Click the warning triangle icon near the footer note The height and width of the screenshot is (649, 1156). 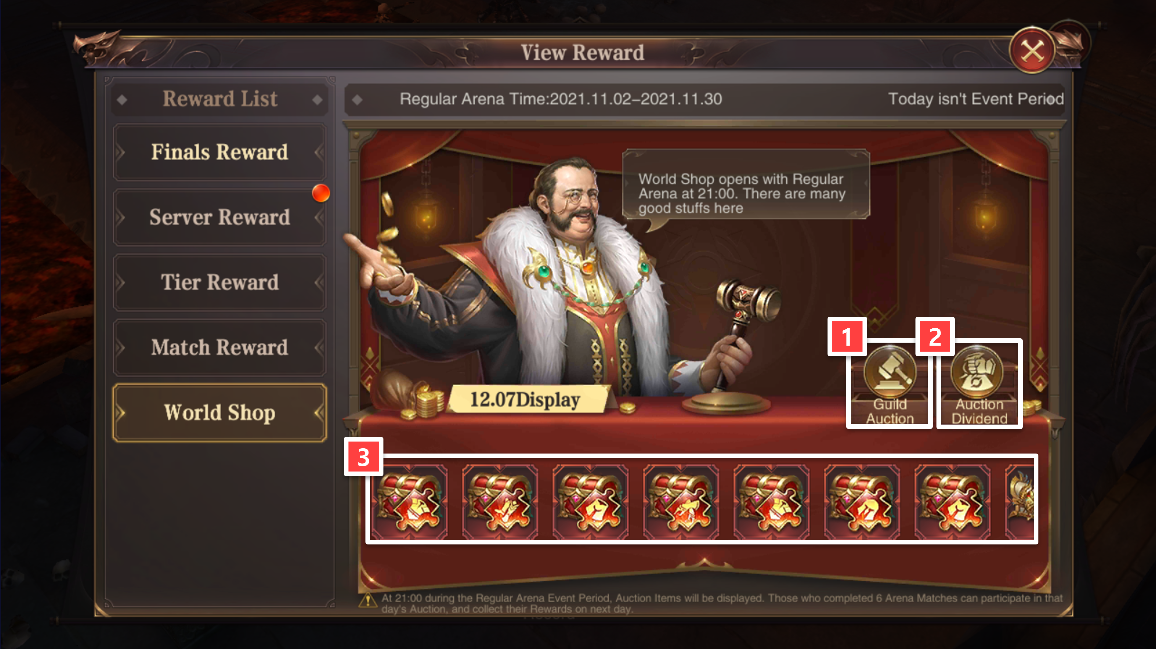367,600
